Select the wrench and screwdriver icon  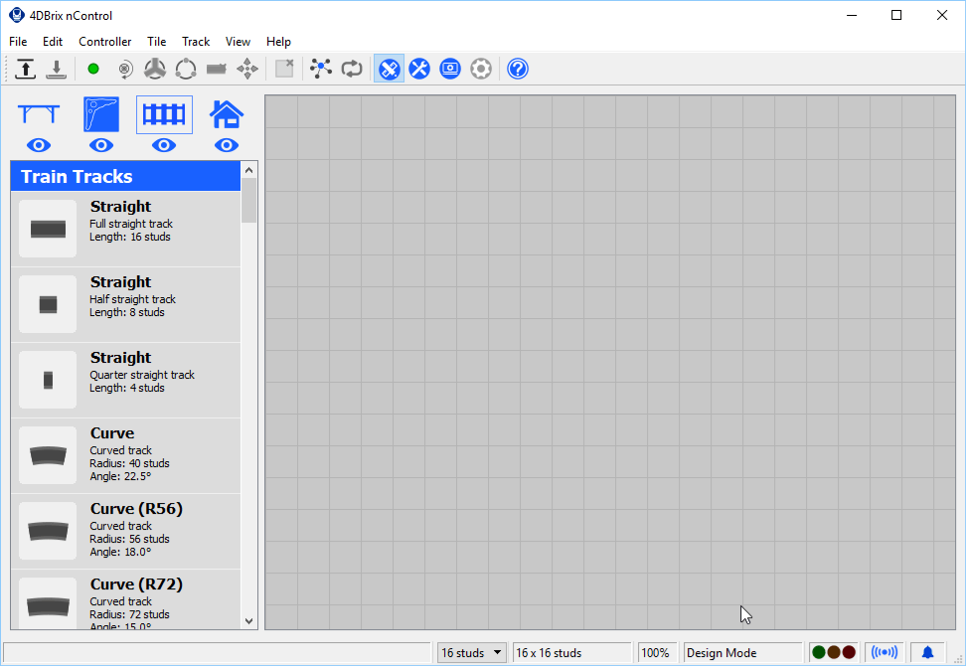click(x=419, y=69)
